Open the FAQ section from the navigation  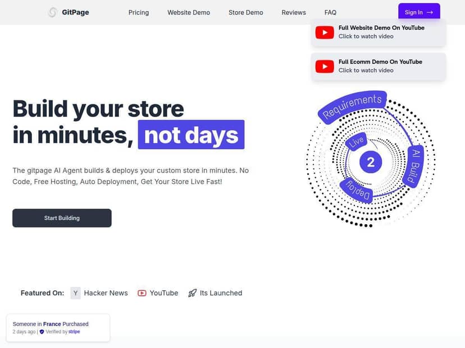(x=330, y=12)
